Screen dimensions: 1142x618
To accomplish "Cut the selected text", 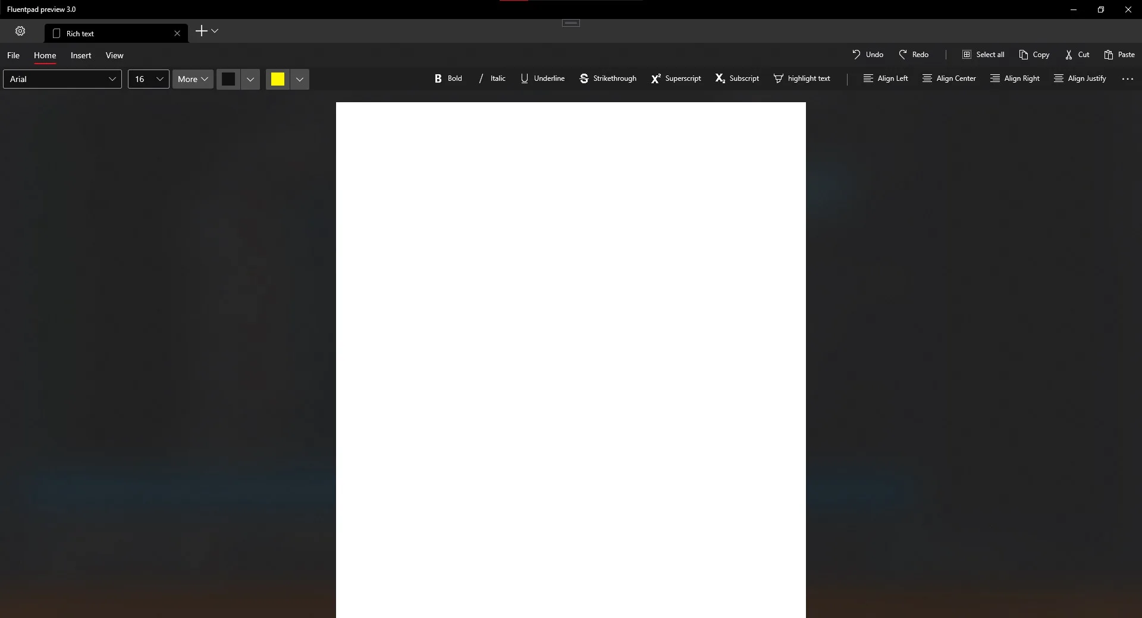I will click(1077, 55).
